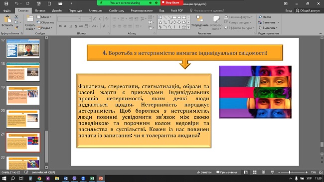Image resolution: width=324 pixels, height=182 pixels.
Task: Switch to the Вставка tab
Action: click(x=40, y=10)
